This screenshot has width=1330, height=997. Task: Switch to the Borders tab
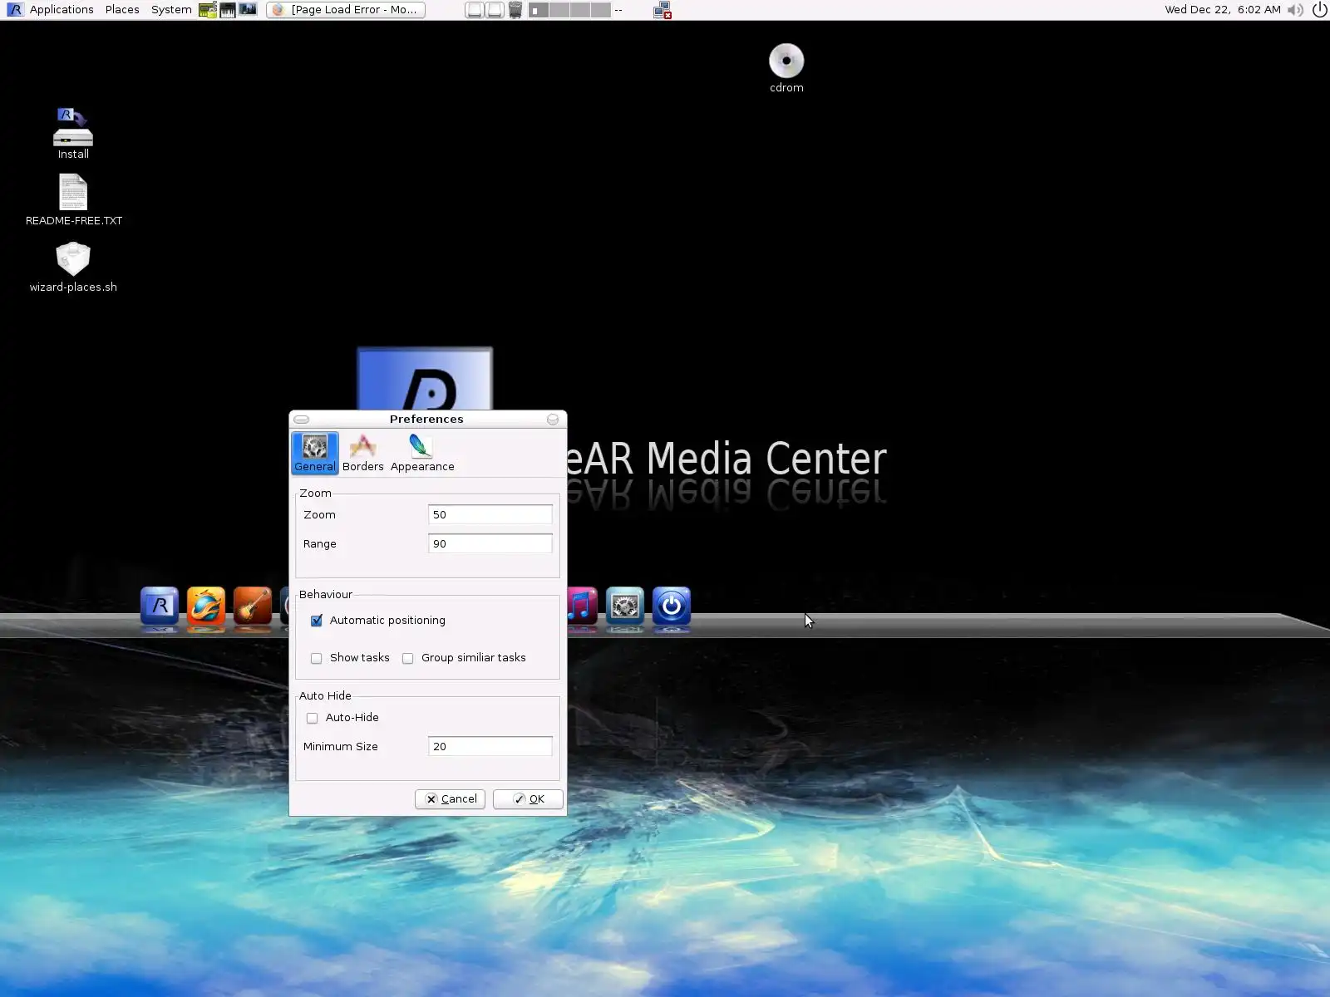(363, 453)
